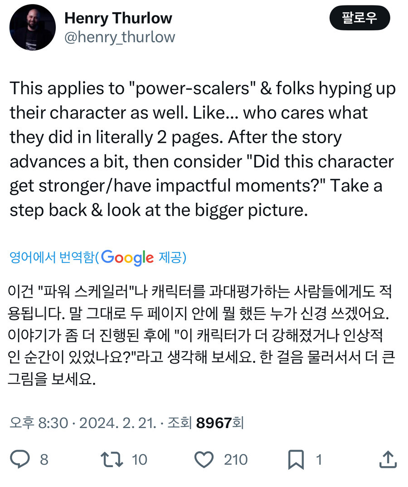
Task: Tap the retweet arrows icon
Action: pos(112,459)
